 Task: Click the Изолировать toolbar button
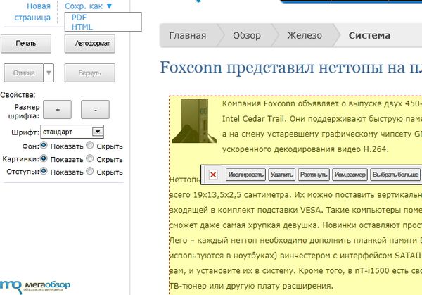point(245,175)
